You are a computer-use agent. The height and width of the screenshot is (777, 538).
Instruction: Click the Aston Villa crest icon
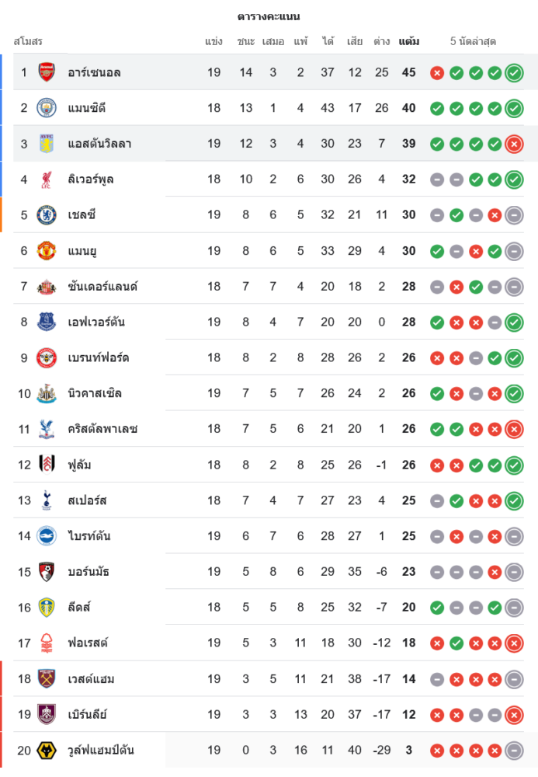pos(47,144)
